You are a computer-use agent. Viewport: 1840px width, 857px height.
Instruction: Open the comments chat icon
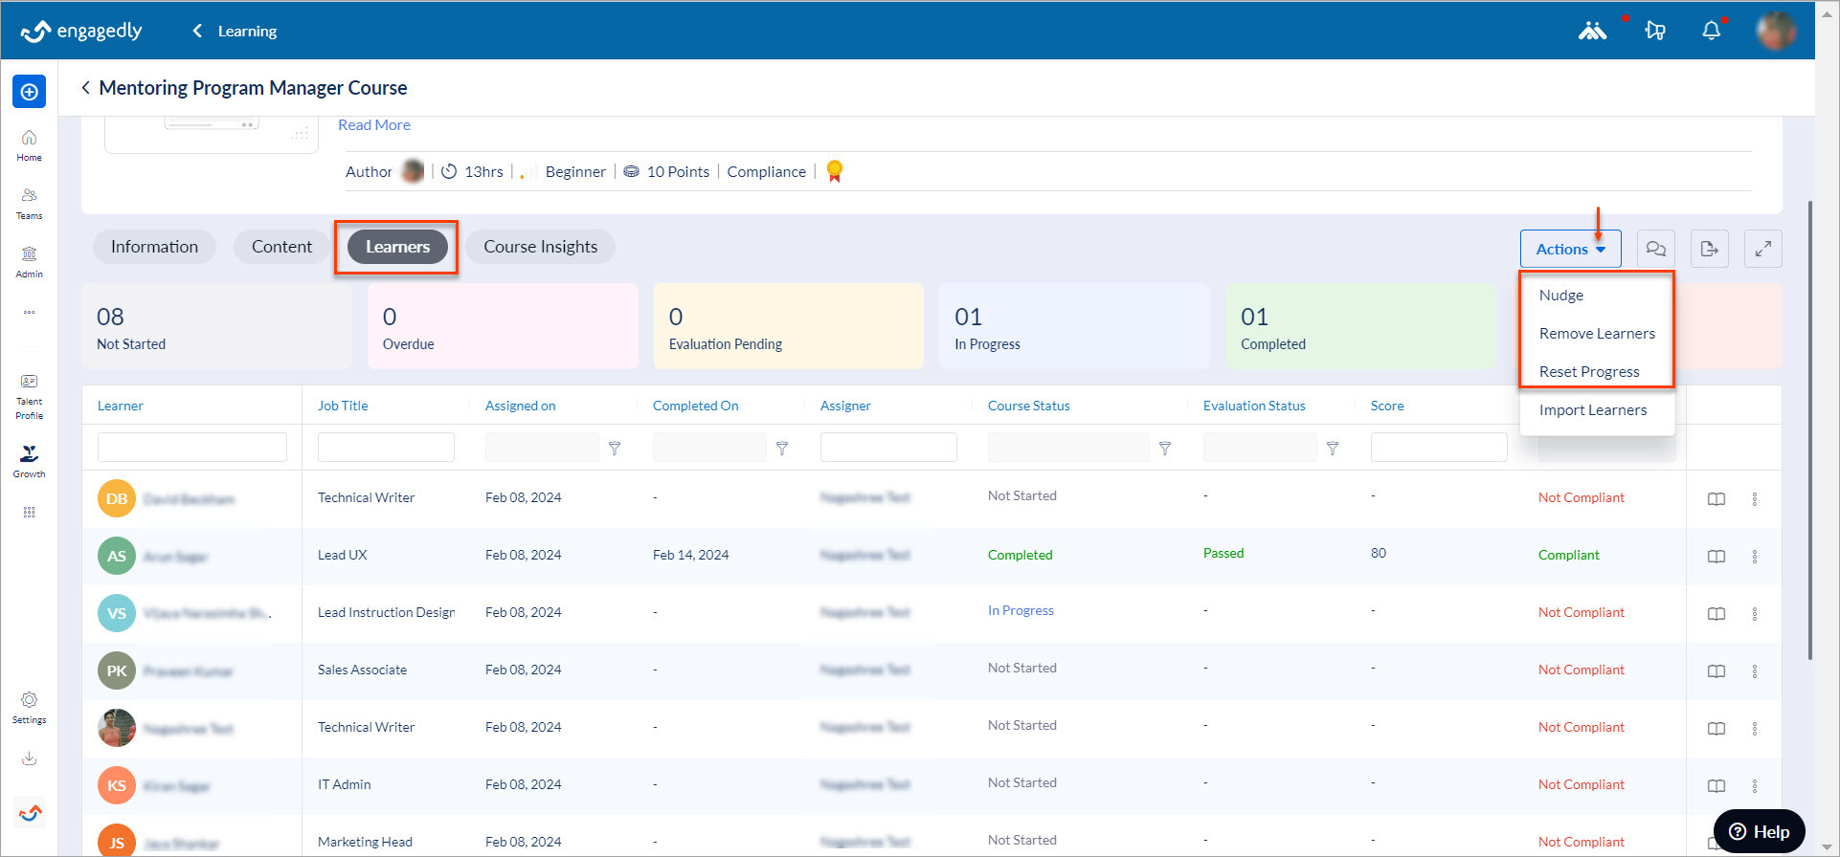(x=1655, y=249)
